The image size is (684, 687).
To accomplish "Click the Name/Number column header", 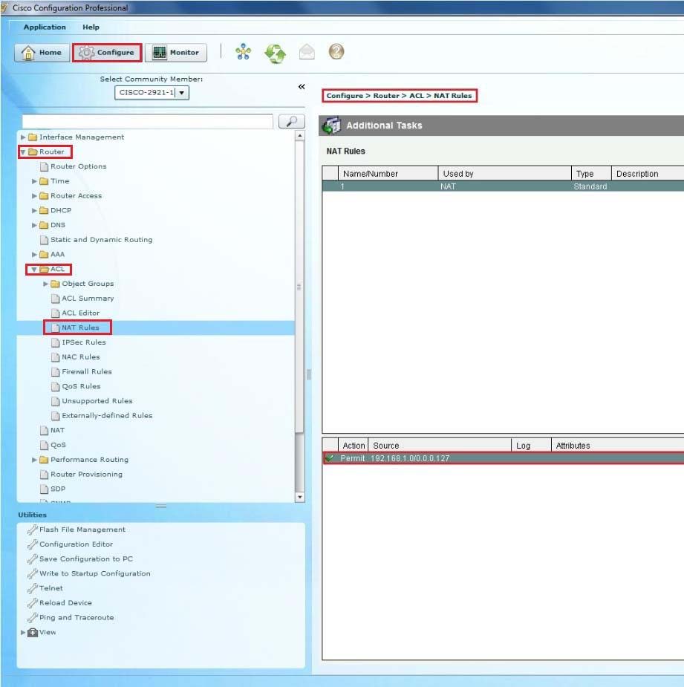I will click(388, 174).
